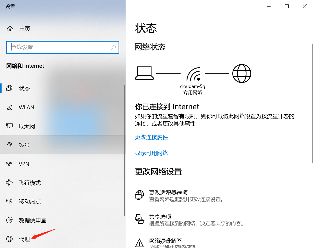
Task: Click the Data usage pie icon
Action: click(x=9, y=220)
